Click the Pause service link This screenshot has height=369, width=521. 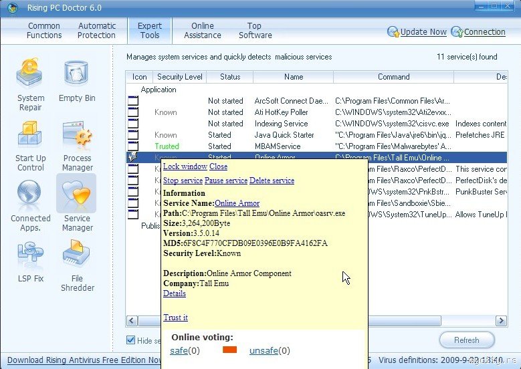pyautogui.click(x=226, y=180)
